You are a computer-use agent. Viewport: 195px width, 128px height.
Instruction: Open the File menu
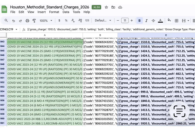point(13,12)
